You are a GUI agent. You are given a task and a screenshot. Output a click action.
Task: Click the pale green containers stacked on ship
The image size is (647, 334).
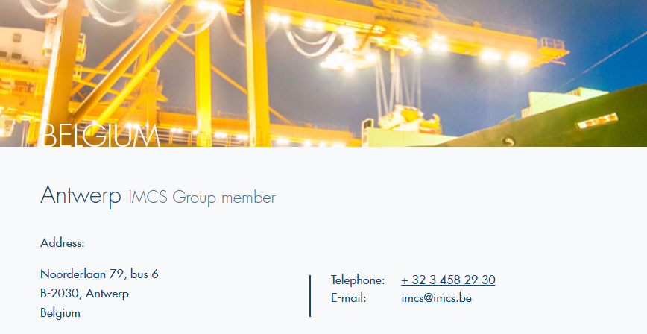click(564, 101)
